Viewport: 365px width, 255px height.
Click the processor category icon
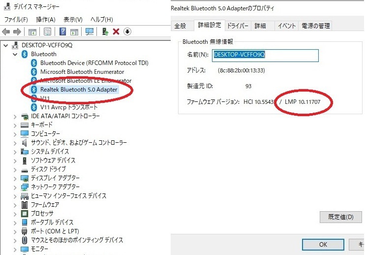[25, 213]
